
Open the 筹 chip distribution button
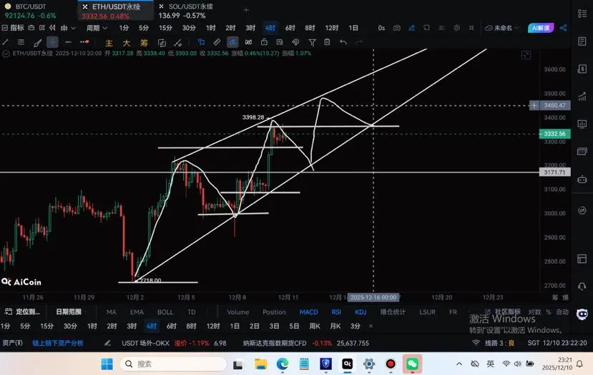pos(144,43)
